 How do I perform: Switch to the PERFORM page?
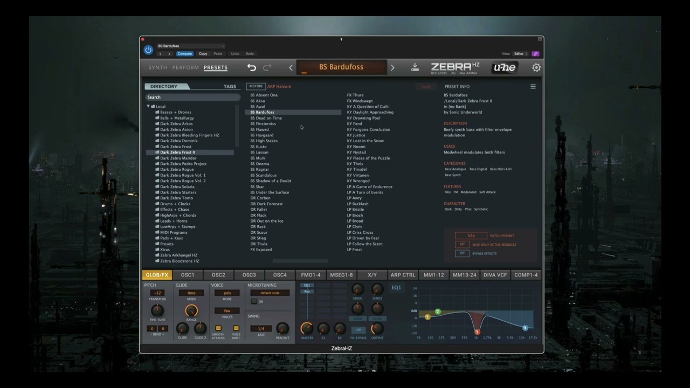[x=186, y=68]
